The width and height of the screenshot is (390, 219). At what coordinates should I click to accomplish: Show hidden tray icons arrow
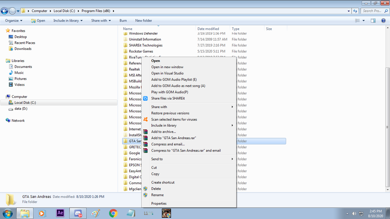[347, 214]
